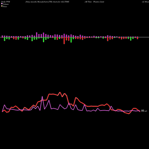Viewport: 149px width, 149px height.
Task: Click the Volume legend label
Action: pos(6,4)
